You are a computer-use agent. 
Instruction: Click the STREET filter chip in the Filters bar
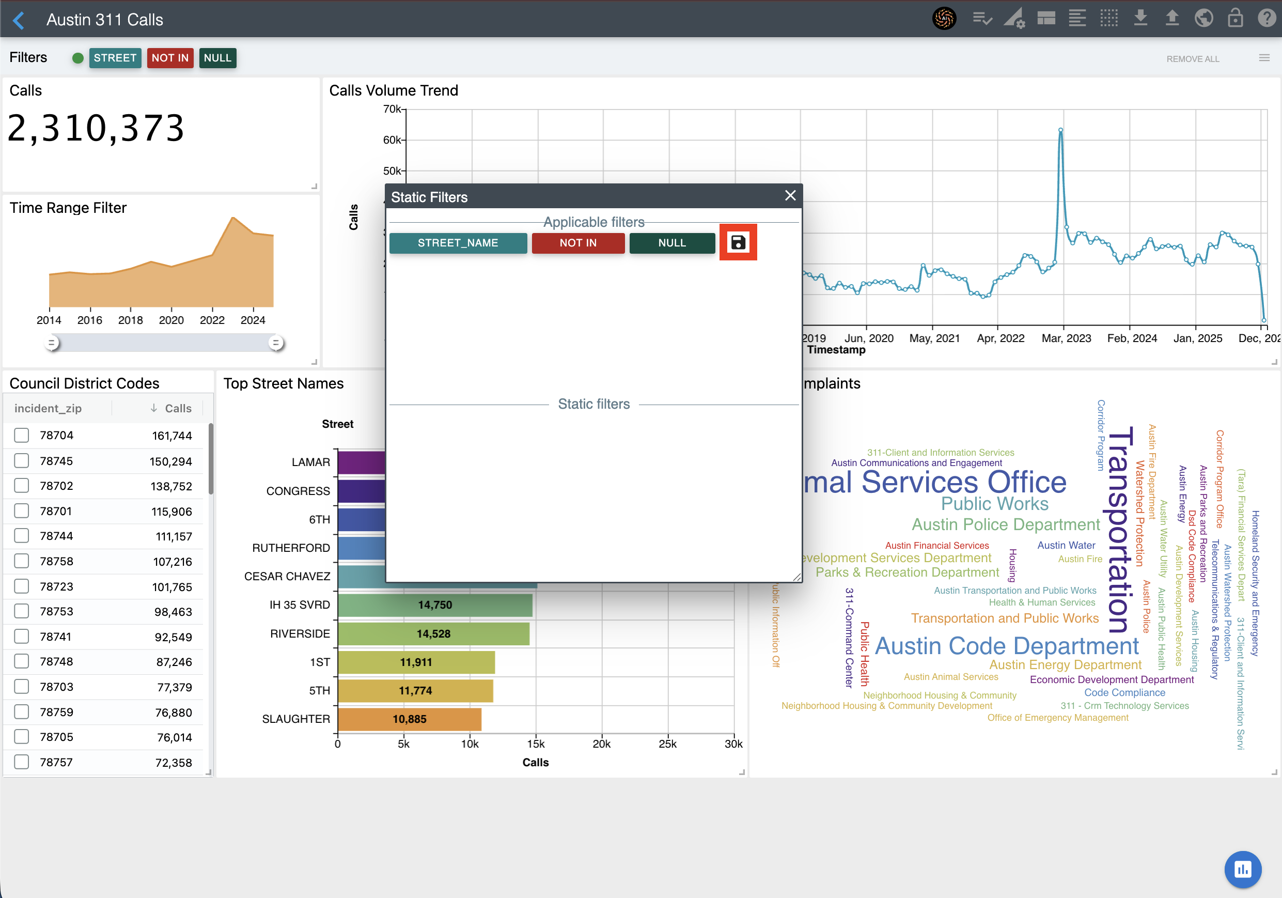[115, 58]
